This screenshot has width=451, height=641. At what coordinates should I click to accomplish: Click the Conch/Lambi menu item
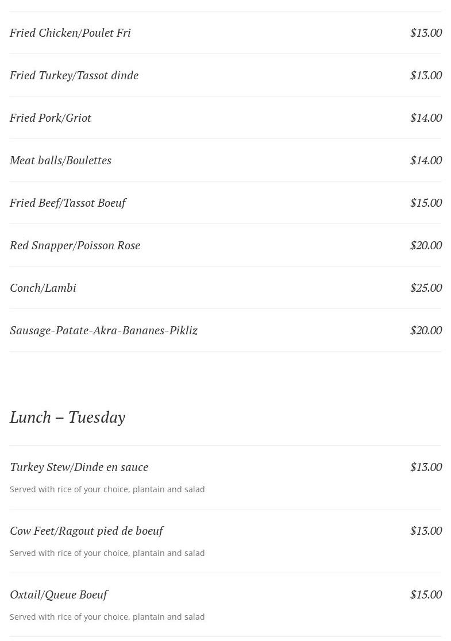(x=43, y=288)
